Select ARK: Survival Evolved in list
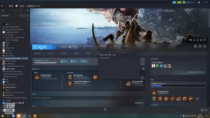Screen dimensions: 210x118 pyautogui.click(x=12, y=27)
